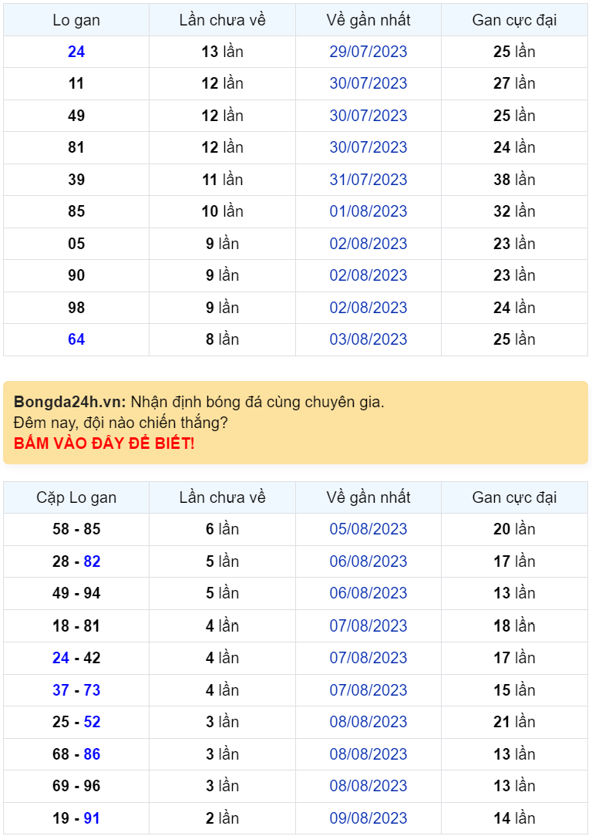Viewport: 592px width, 836px height.
Task: Click date 30/07/2023 in row 49
Action: [368, 115]
